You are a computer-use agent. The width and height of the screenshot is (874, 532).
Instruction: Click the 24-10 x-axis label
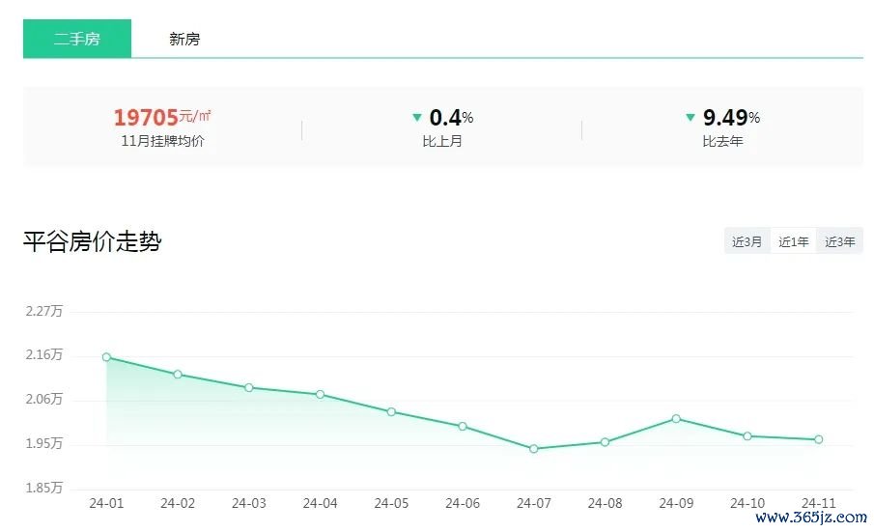pos(747,504)
